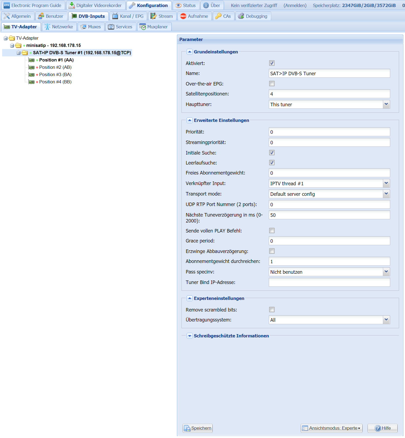Click the Muxes tab icon
The height and width of the screenshot is (438, 405).
84,27
